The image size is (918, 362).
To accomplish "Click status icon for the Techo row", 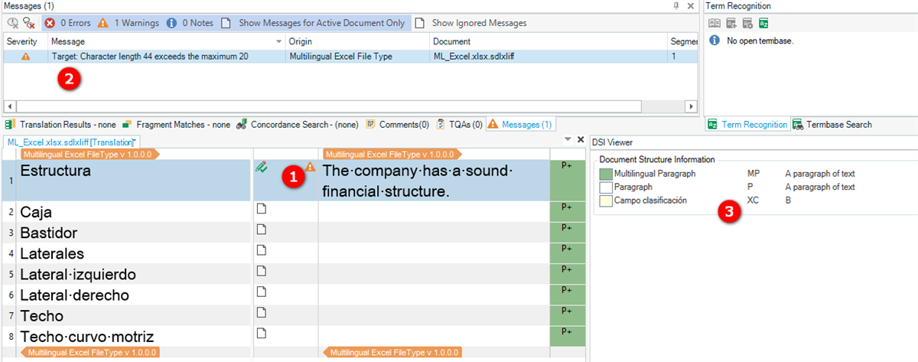I will coord(261,311).
